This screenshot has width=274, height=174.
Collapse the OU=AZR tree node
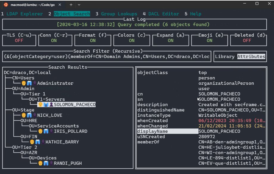pos(29,153)
